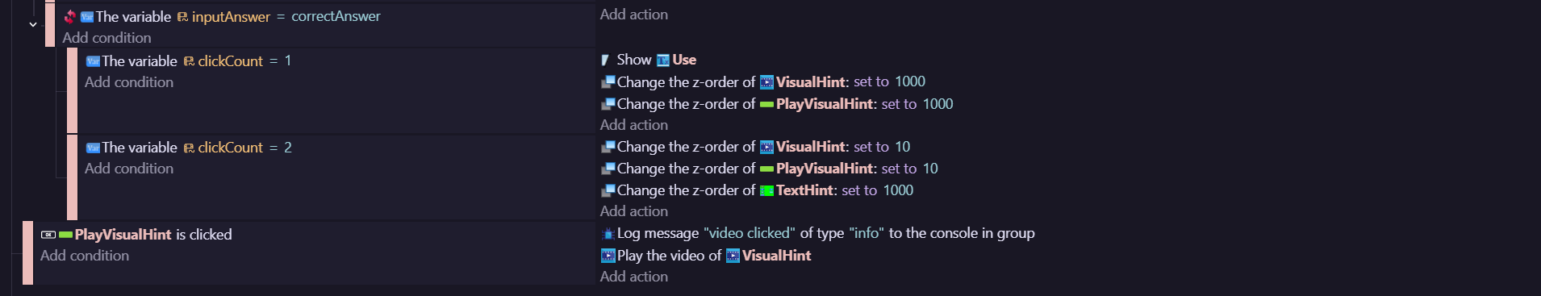Click the green PlayVisualHint icon set to 1000
Screen dimensions: 1541x296
[767, 104]
